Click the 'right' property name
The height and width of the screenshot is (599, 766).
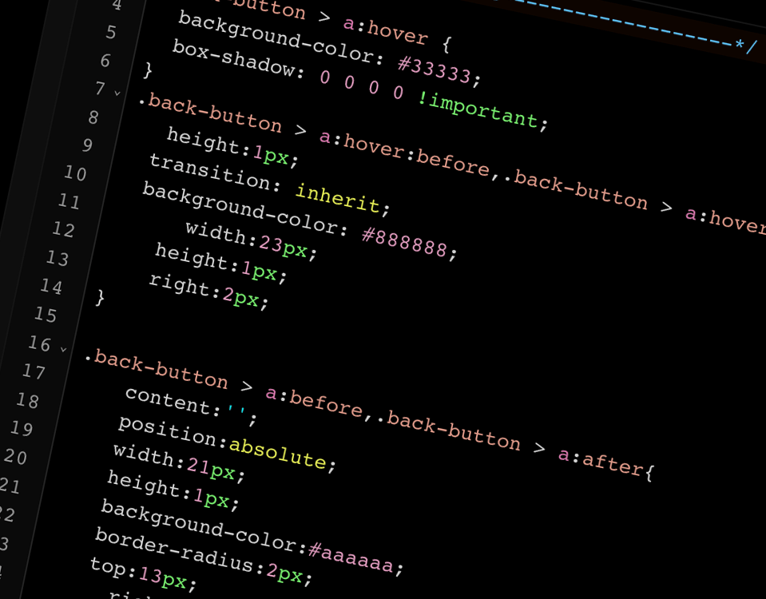pyautogui.click(x=179, y=284)
